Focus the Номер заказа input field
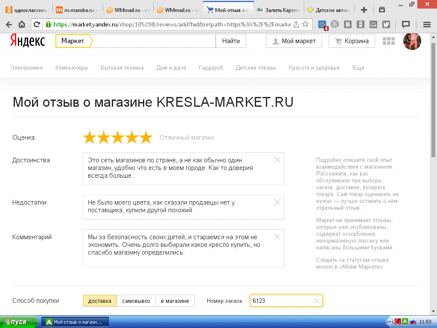 [x=286, y=301]
